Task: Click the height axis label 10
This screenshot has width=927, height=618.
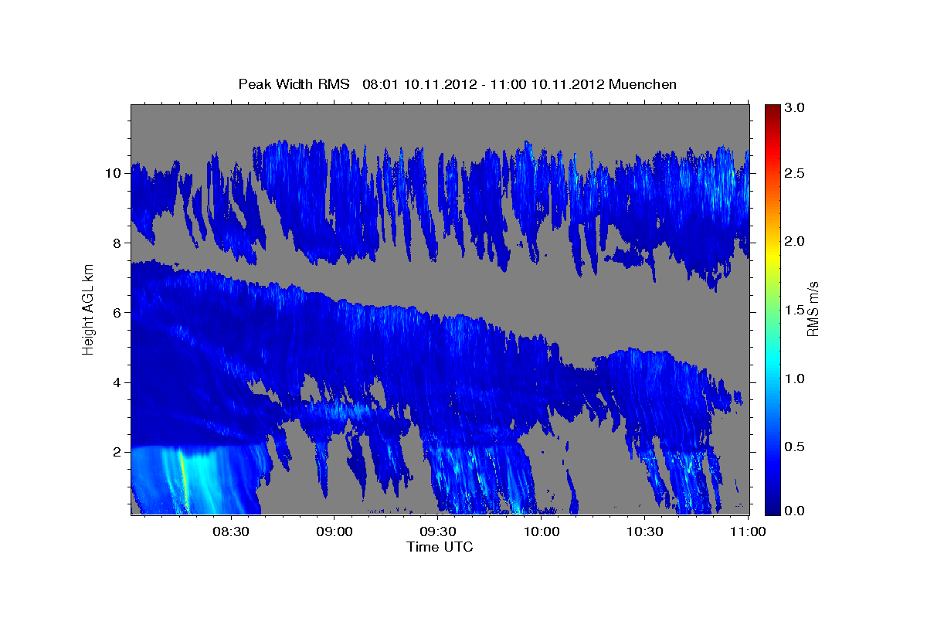Action: pyautogui.click(x=114, y=173)
